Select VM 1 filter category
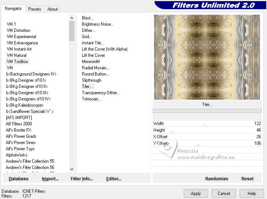 coord(11,24)
